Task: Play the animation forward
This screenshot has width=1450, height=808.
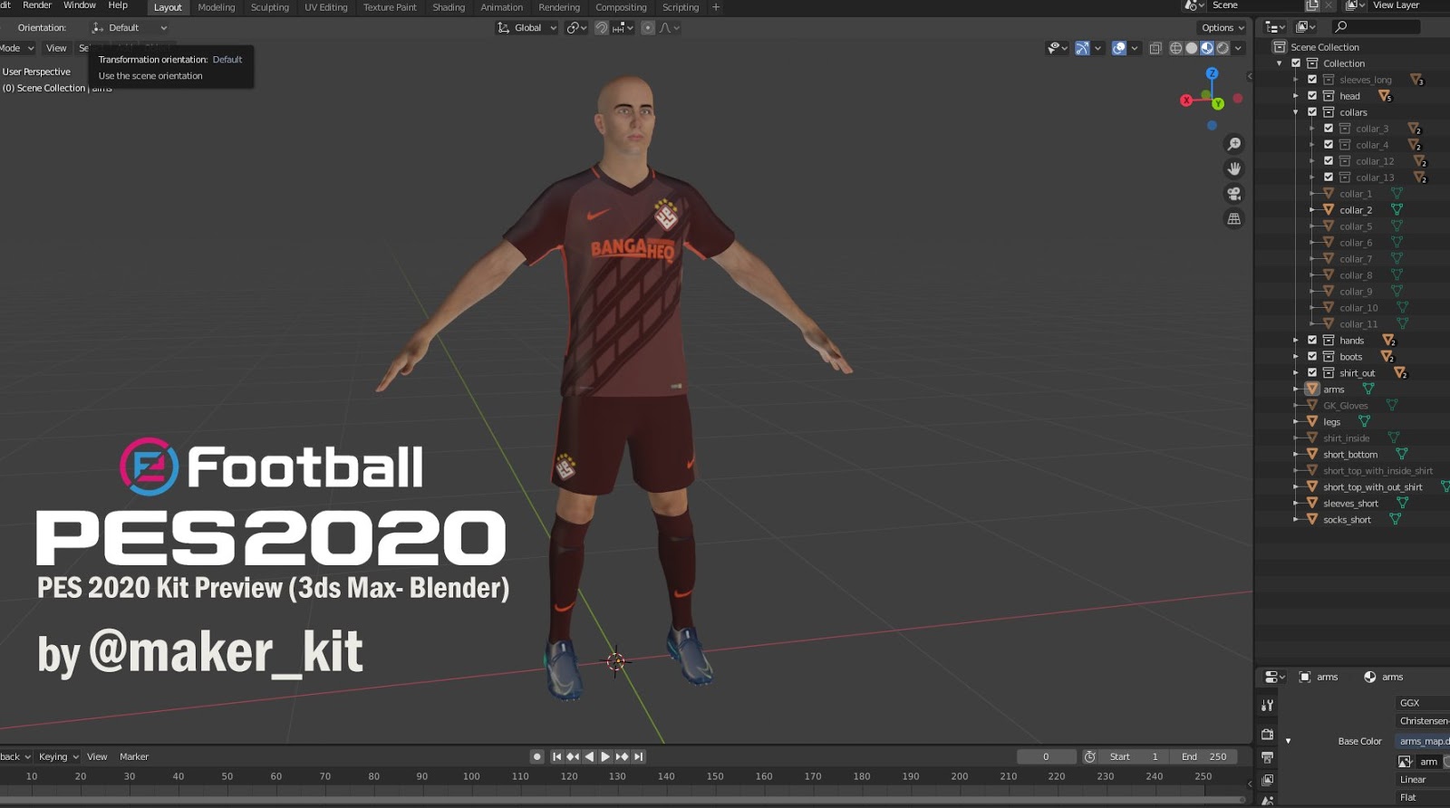Action: point(605,756)
